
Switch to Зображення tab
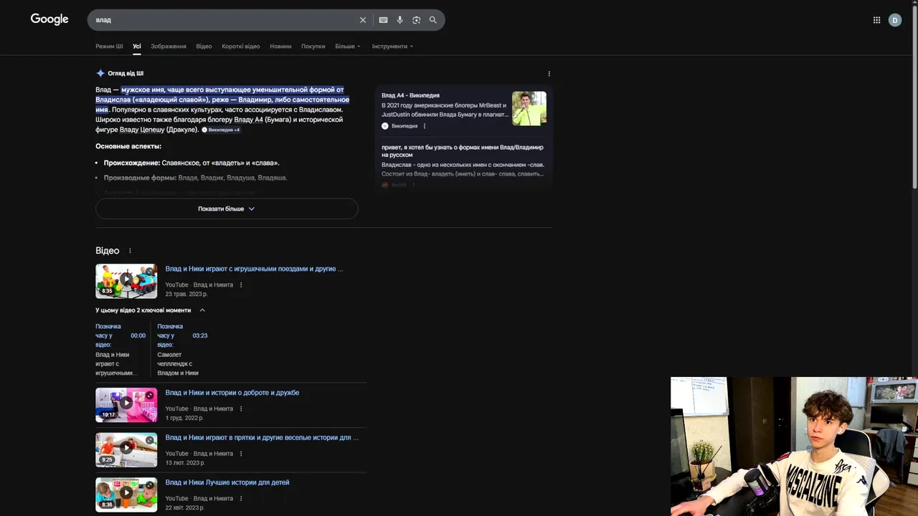(169, 47)
